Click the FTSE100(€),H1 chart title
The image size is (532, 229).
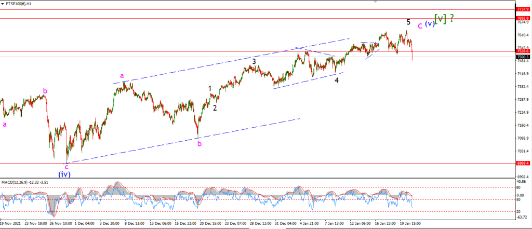19,4
